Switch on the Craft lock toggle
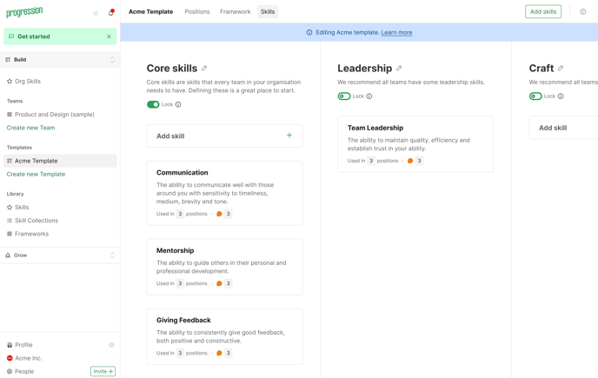This screenshot has width=598, height=378. coord(535,96)
